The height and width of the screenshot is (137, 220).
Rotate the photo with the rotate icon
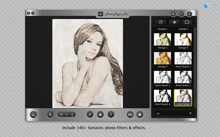61,115
